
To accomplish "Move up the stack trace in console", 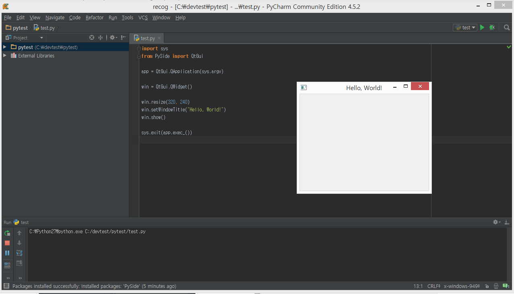I will [x=19, y=233].
